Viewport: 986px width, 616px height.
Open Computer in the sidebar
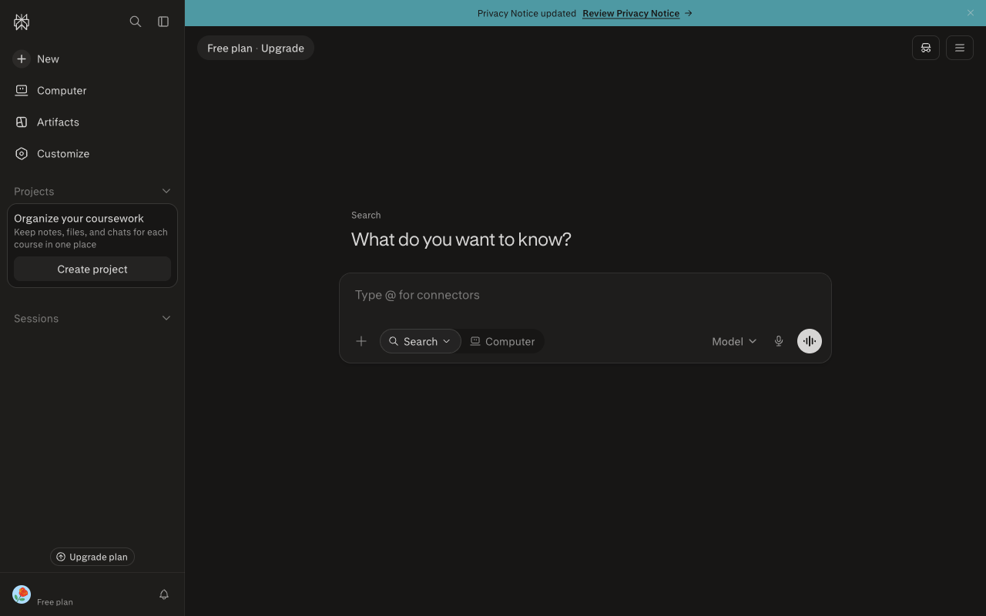tap(92, 90)
